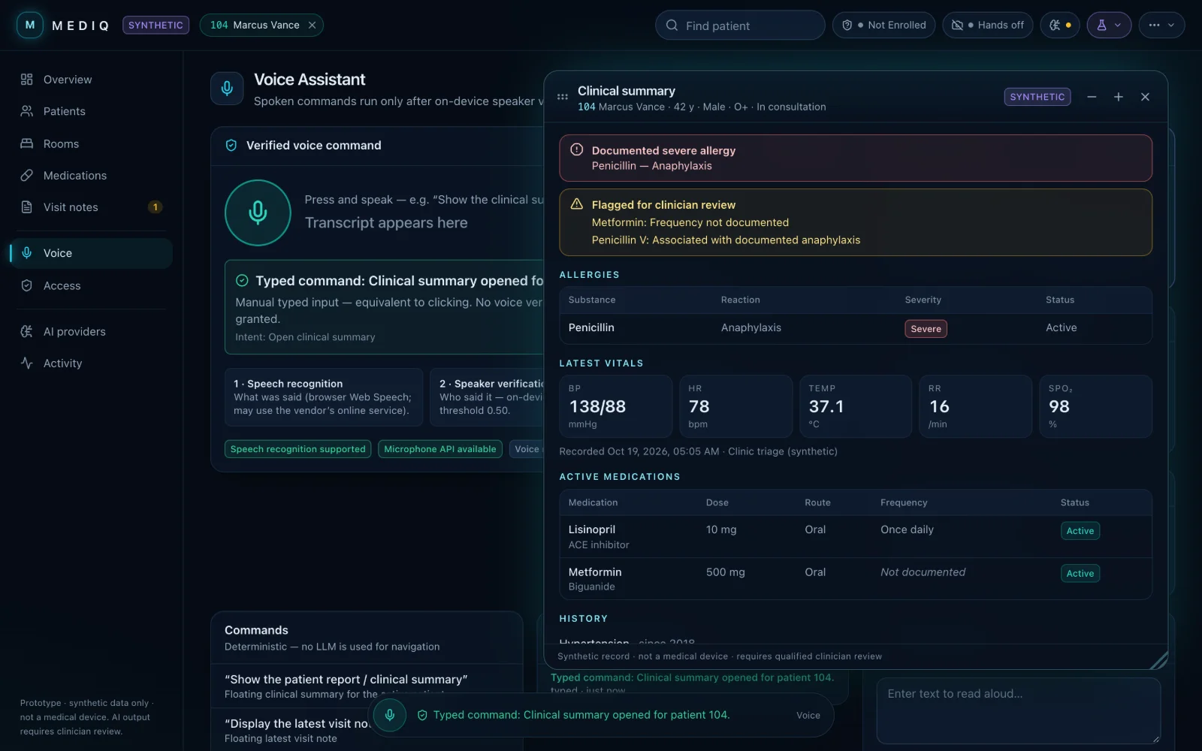Screen dimensions: 1202x751
Task: Click the Severe severity badge
Action: pos(926,329)
